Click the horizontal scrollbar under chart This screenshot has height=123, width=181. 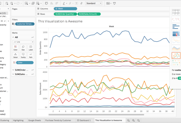pos(96,115)
